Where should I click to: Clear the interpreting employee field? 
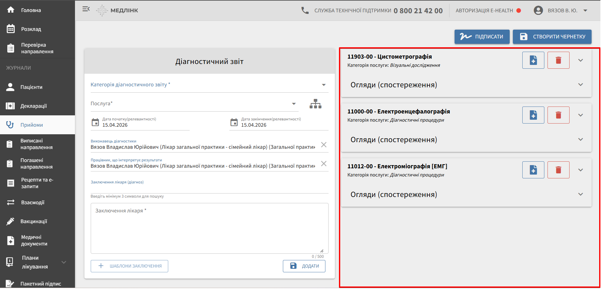324,164
